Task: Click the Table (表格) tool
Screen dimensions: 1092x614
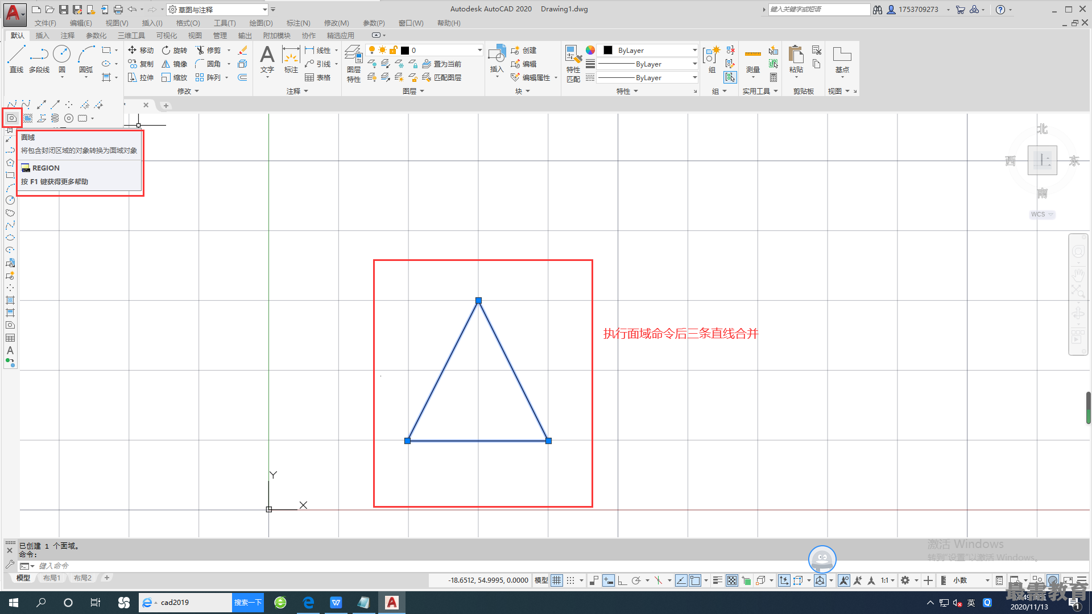Action: (x=318, y=78)
